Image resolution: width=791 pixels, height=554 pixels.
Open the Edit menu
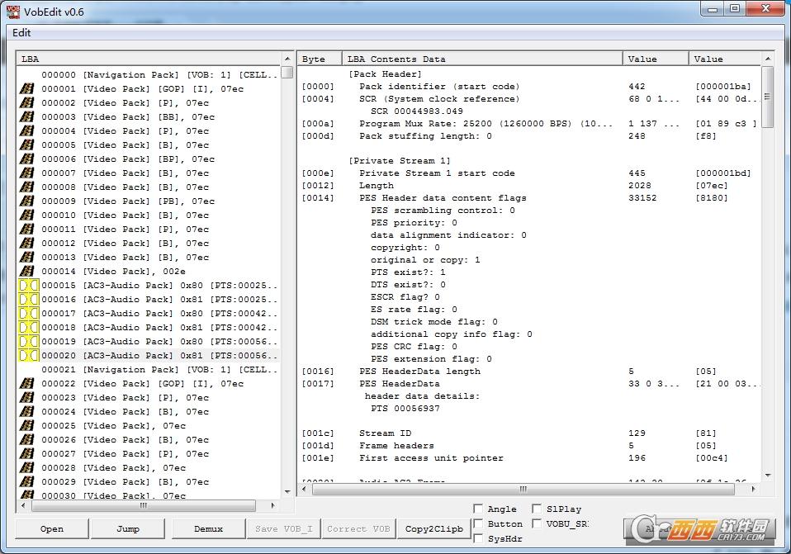(x=21, y=33)
